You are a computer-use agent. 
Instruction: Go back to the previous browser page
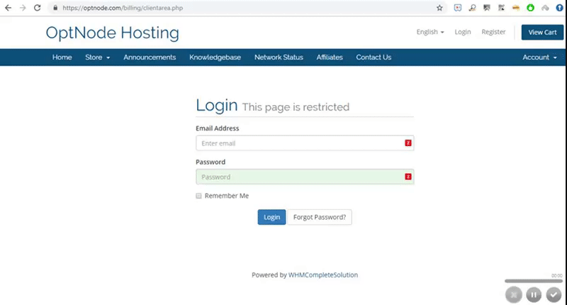click(8, 8)
